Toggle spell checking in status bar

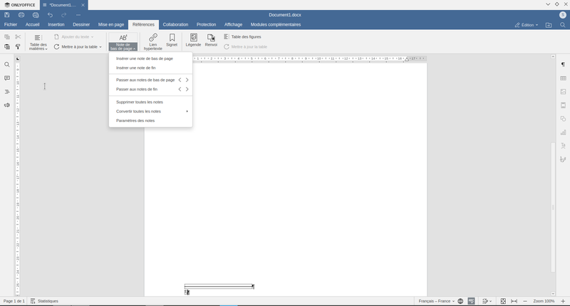pyautogui.click(x=472, y=301)
